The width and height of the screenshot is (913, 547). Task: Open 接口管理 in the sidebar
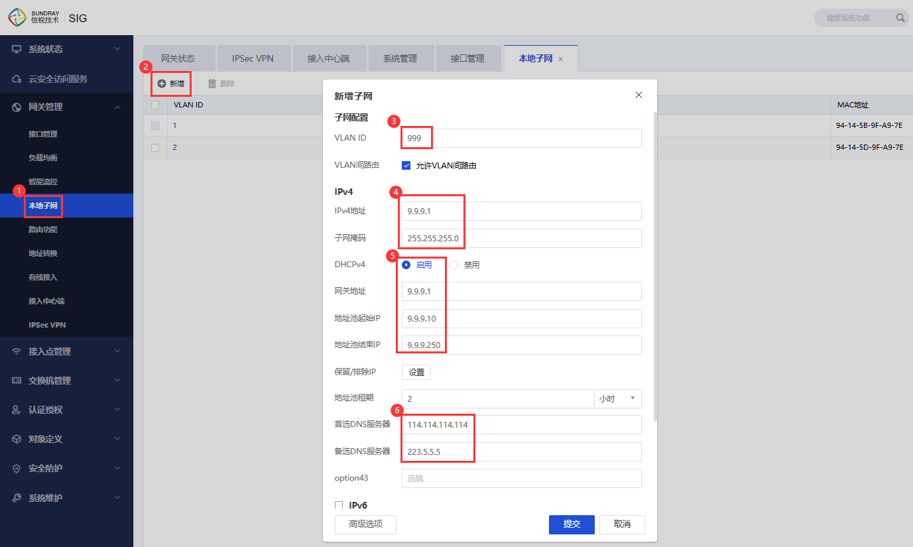tap(66, 134)
